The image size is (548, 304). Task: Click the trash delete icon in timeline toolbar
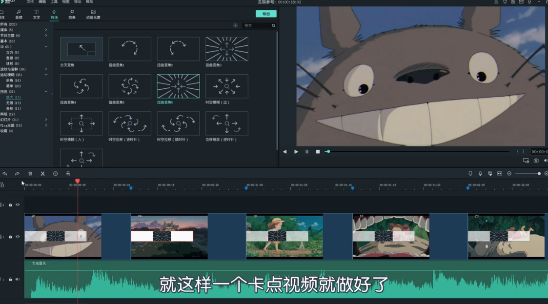30,173
